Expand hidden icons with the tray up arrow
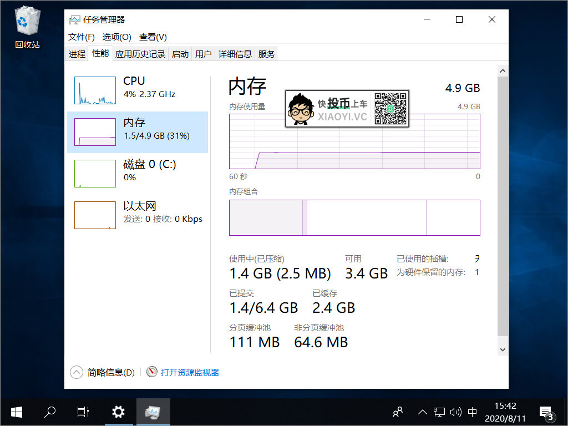Image resolution: width=568 pixels, height=426 pixels. pos(422,412)
